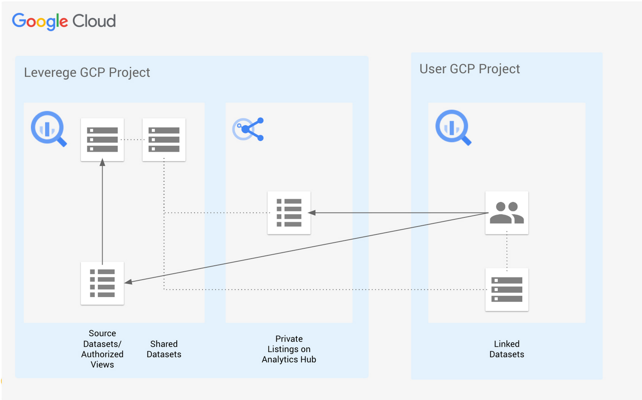This screenshot has height=400, width=642.
Task: Select the linked dataset storage icon
Action: (507, 289)
